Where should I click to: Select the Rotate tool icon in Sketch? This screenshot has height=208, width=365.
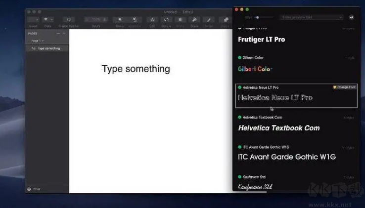pos(166,20)
